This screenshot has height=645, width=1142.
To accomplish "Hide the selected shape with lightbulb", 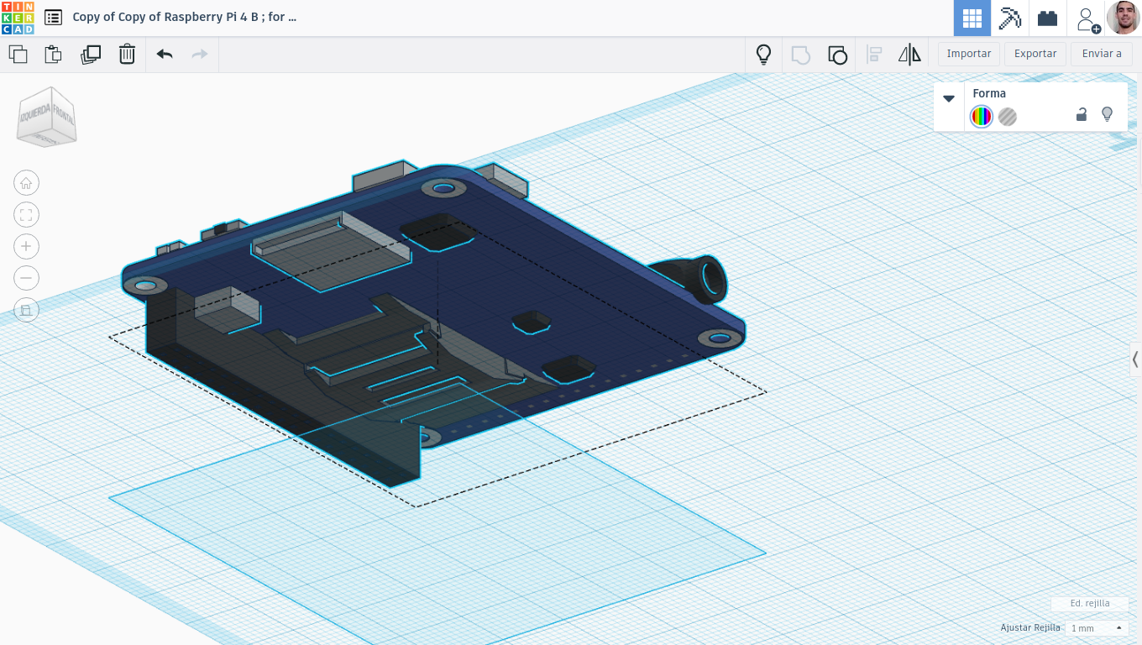I will click(1107, 114).
